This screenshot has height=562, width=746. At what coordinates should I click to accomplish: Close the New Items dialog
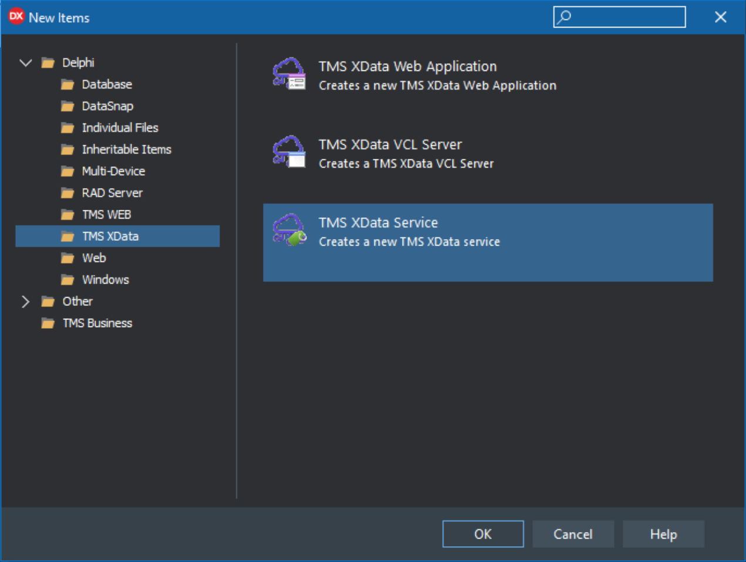[x=721, y=17]
